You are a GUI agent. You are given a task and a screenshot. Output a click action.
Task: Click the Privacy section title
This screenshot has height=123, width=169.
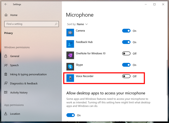tap(9, 33)
